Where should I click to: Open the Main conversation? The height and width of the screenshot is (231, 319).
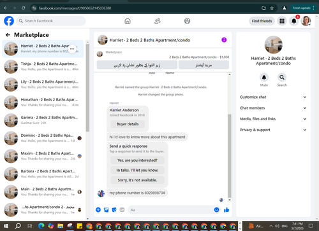point(43,192)
